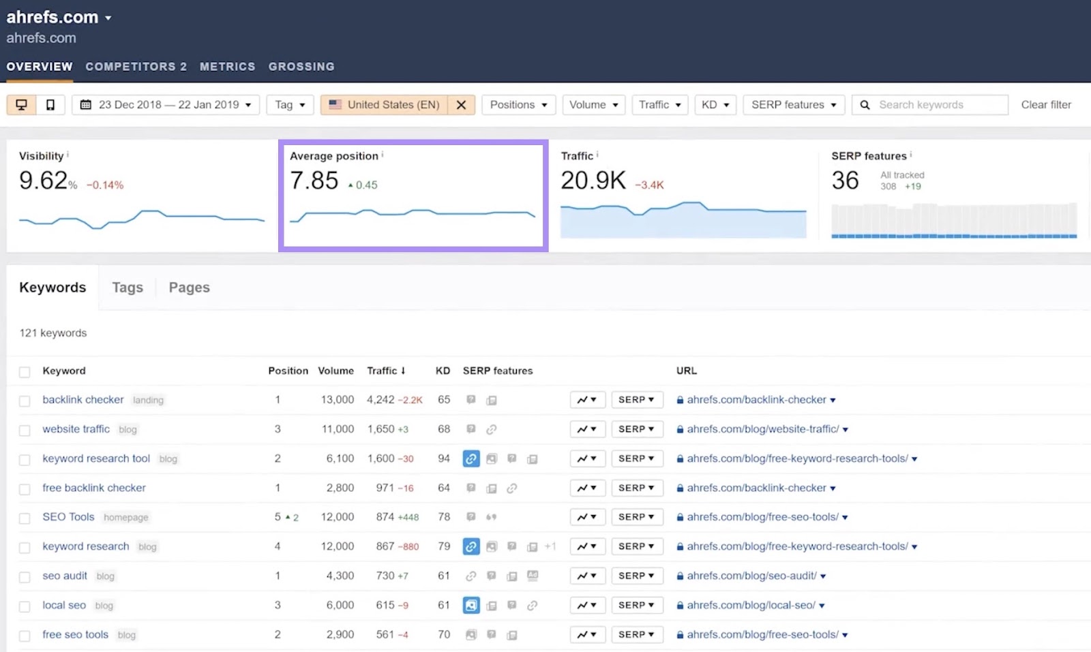The width and height of the screenshot is (1091, 652).
Task: Open the Volume filter dropdown
Action: click(x=593, y=104)
